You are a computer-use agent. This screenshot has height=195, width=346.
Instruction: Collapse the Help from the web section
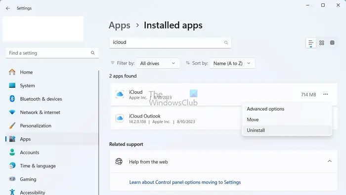(330, 161)
